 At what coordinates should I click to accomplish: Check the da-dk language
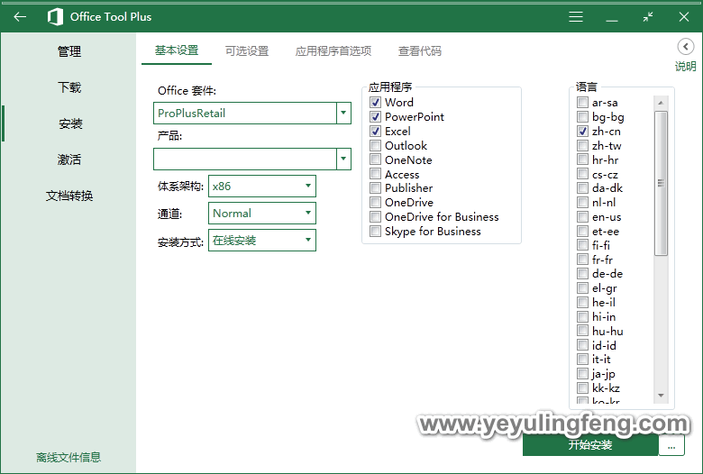click(582, 188)
